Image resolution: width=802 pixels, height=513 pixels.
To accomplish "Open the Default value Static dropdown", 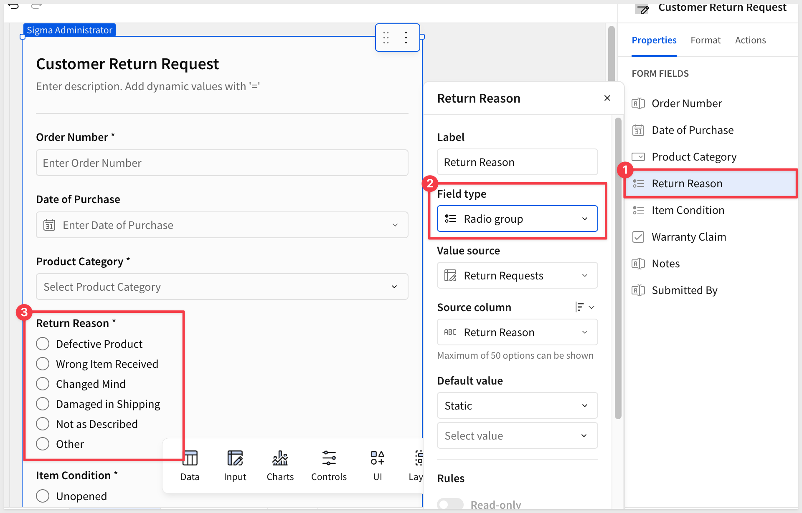I will click(x=517, y=405).
